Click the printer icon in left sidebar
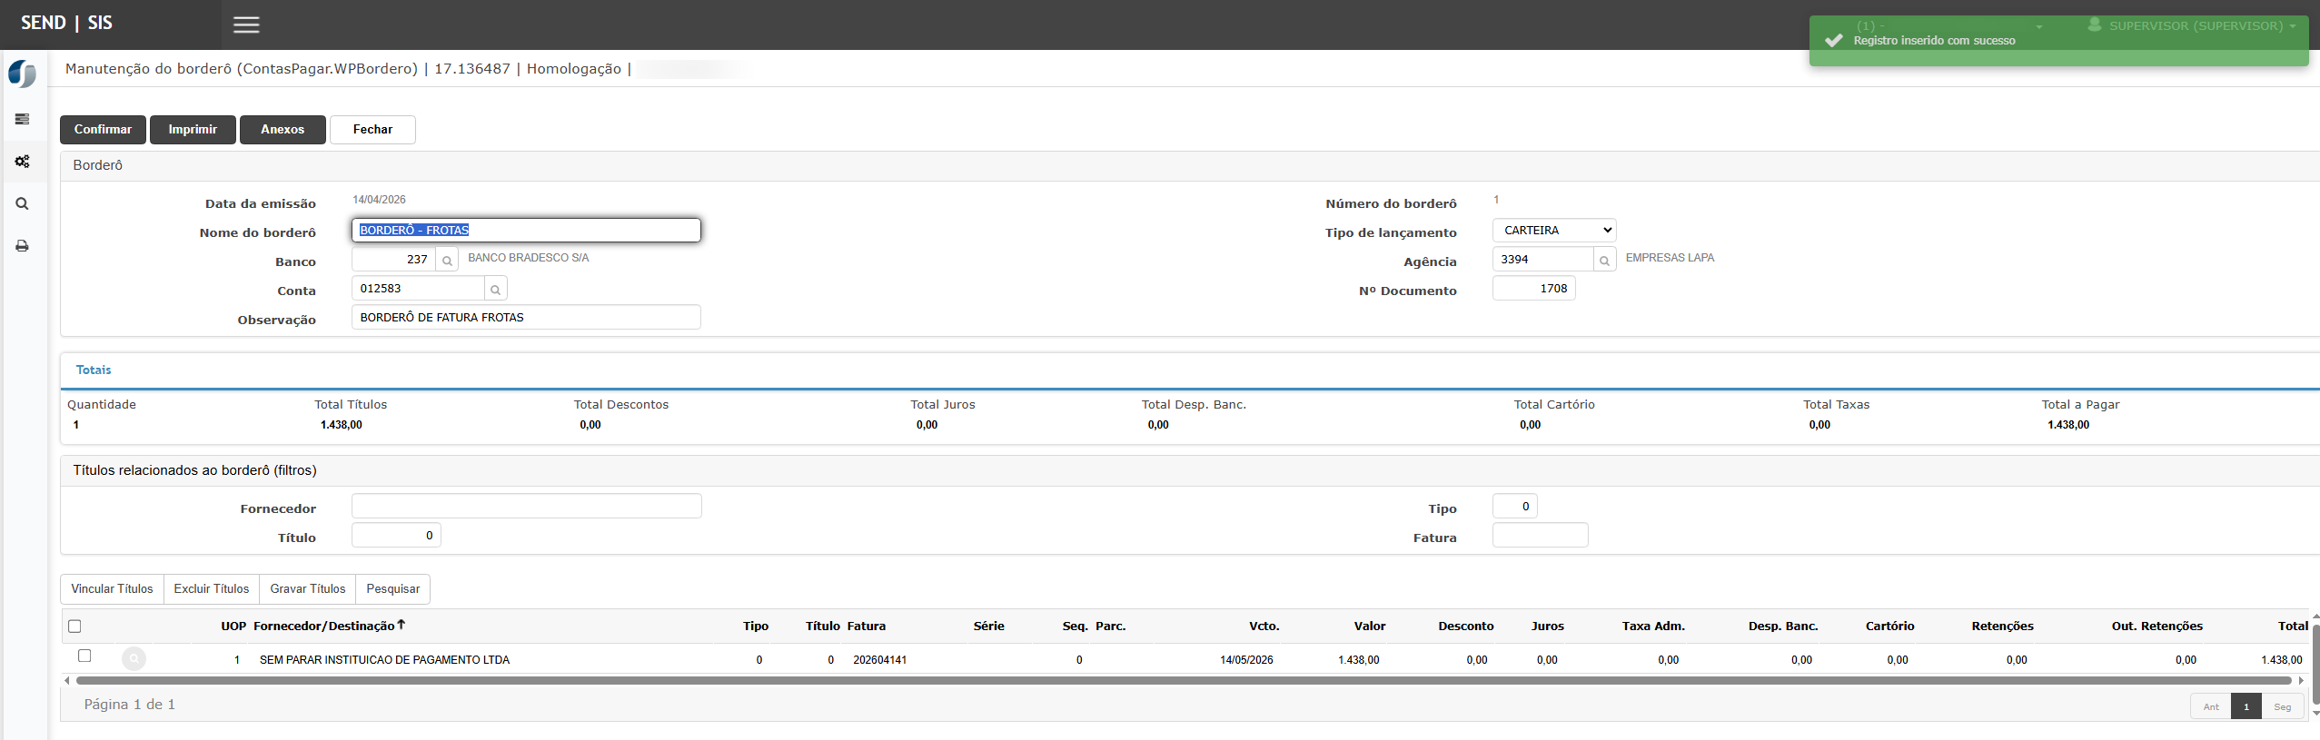Screen dimensions: 2320x740 (x=23, y=246)
